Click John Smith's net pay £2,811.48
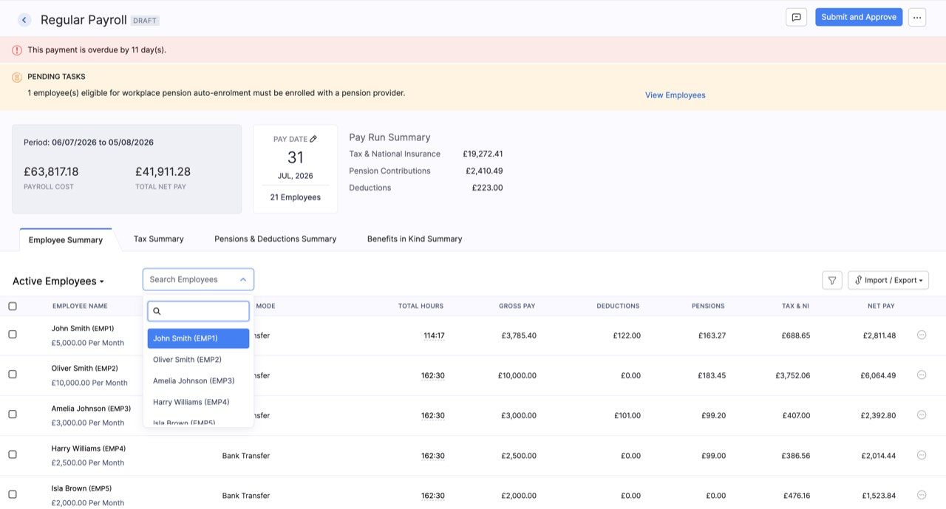Screen dimensions: 946x509 tap(879, 335)
